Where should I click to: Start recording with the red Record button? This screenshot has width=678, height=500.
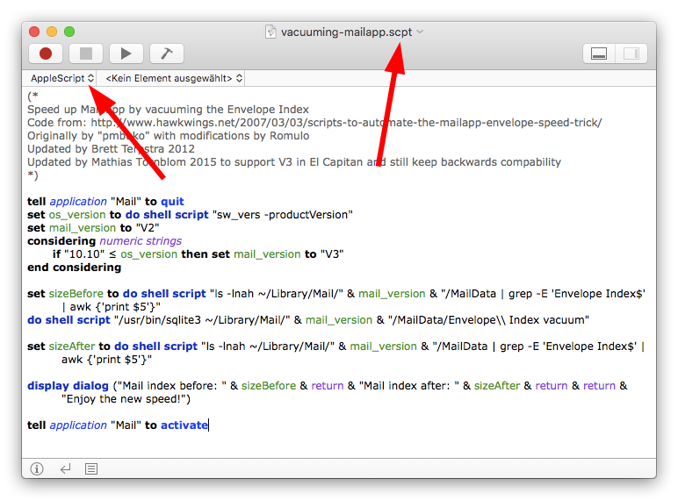tap(46, 54)
